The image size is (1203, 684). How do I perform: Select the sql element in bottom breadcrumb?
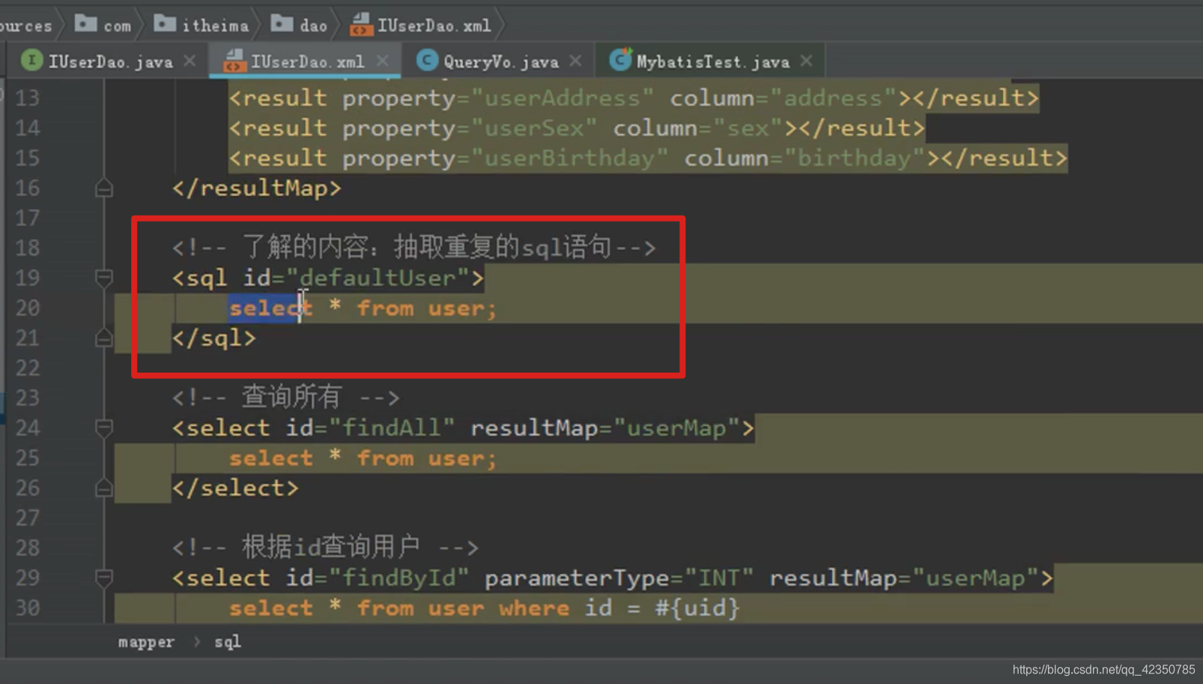point(228,642)
